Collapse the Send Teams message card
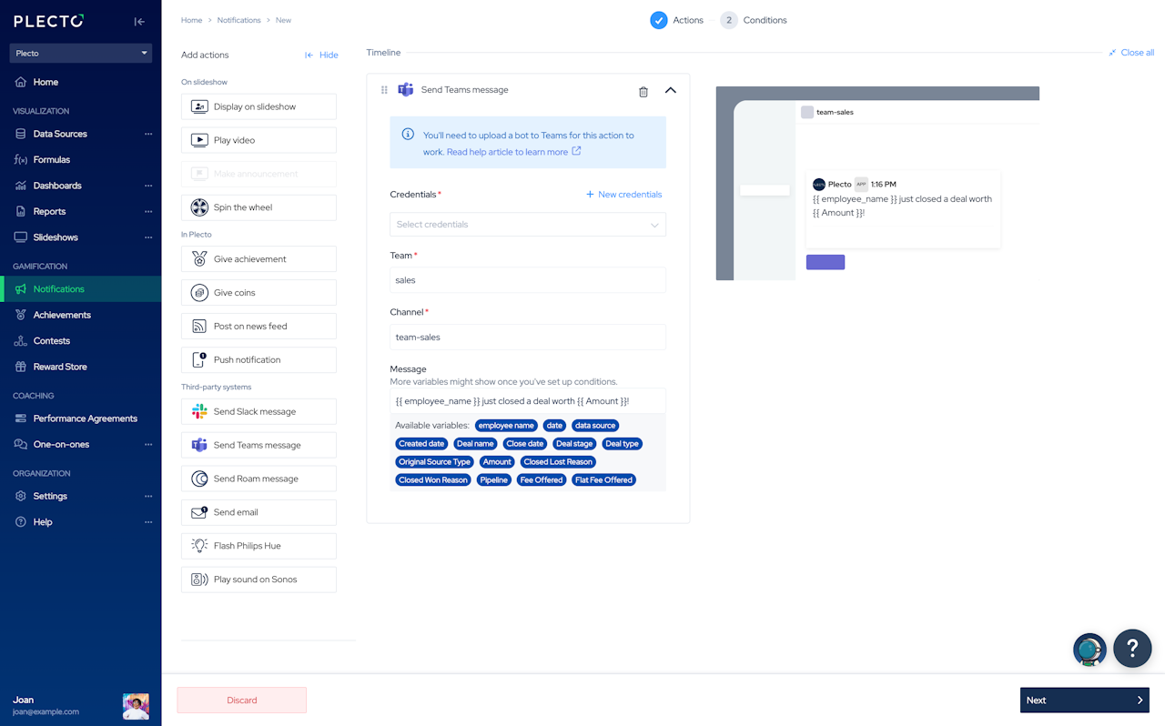 (671, 91)
